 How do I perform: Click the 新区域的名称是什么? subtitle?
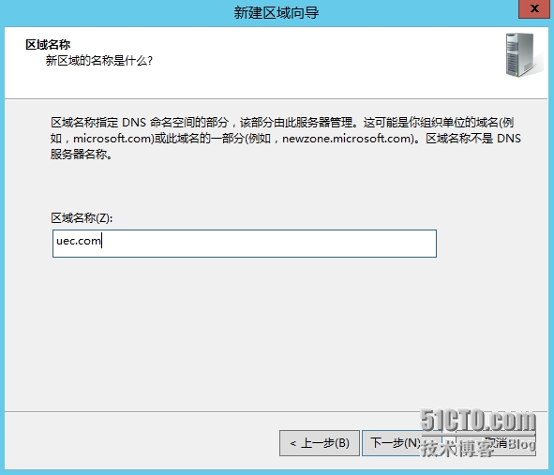point(99,61)
